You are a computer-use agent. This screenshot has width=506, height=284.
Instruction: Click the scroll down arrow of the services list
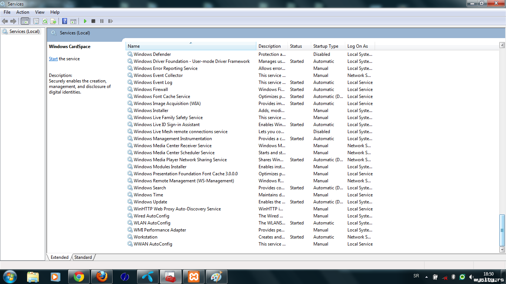pos(502,250)
